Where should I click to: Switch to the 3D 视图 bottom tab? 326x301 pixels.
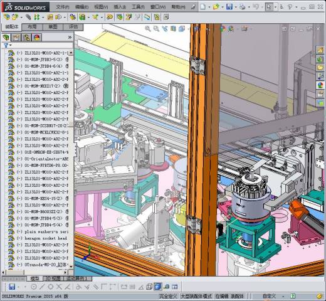coord(53,278)
